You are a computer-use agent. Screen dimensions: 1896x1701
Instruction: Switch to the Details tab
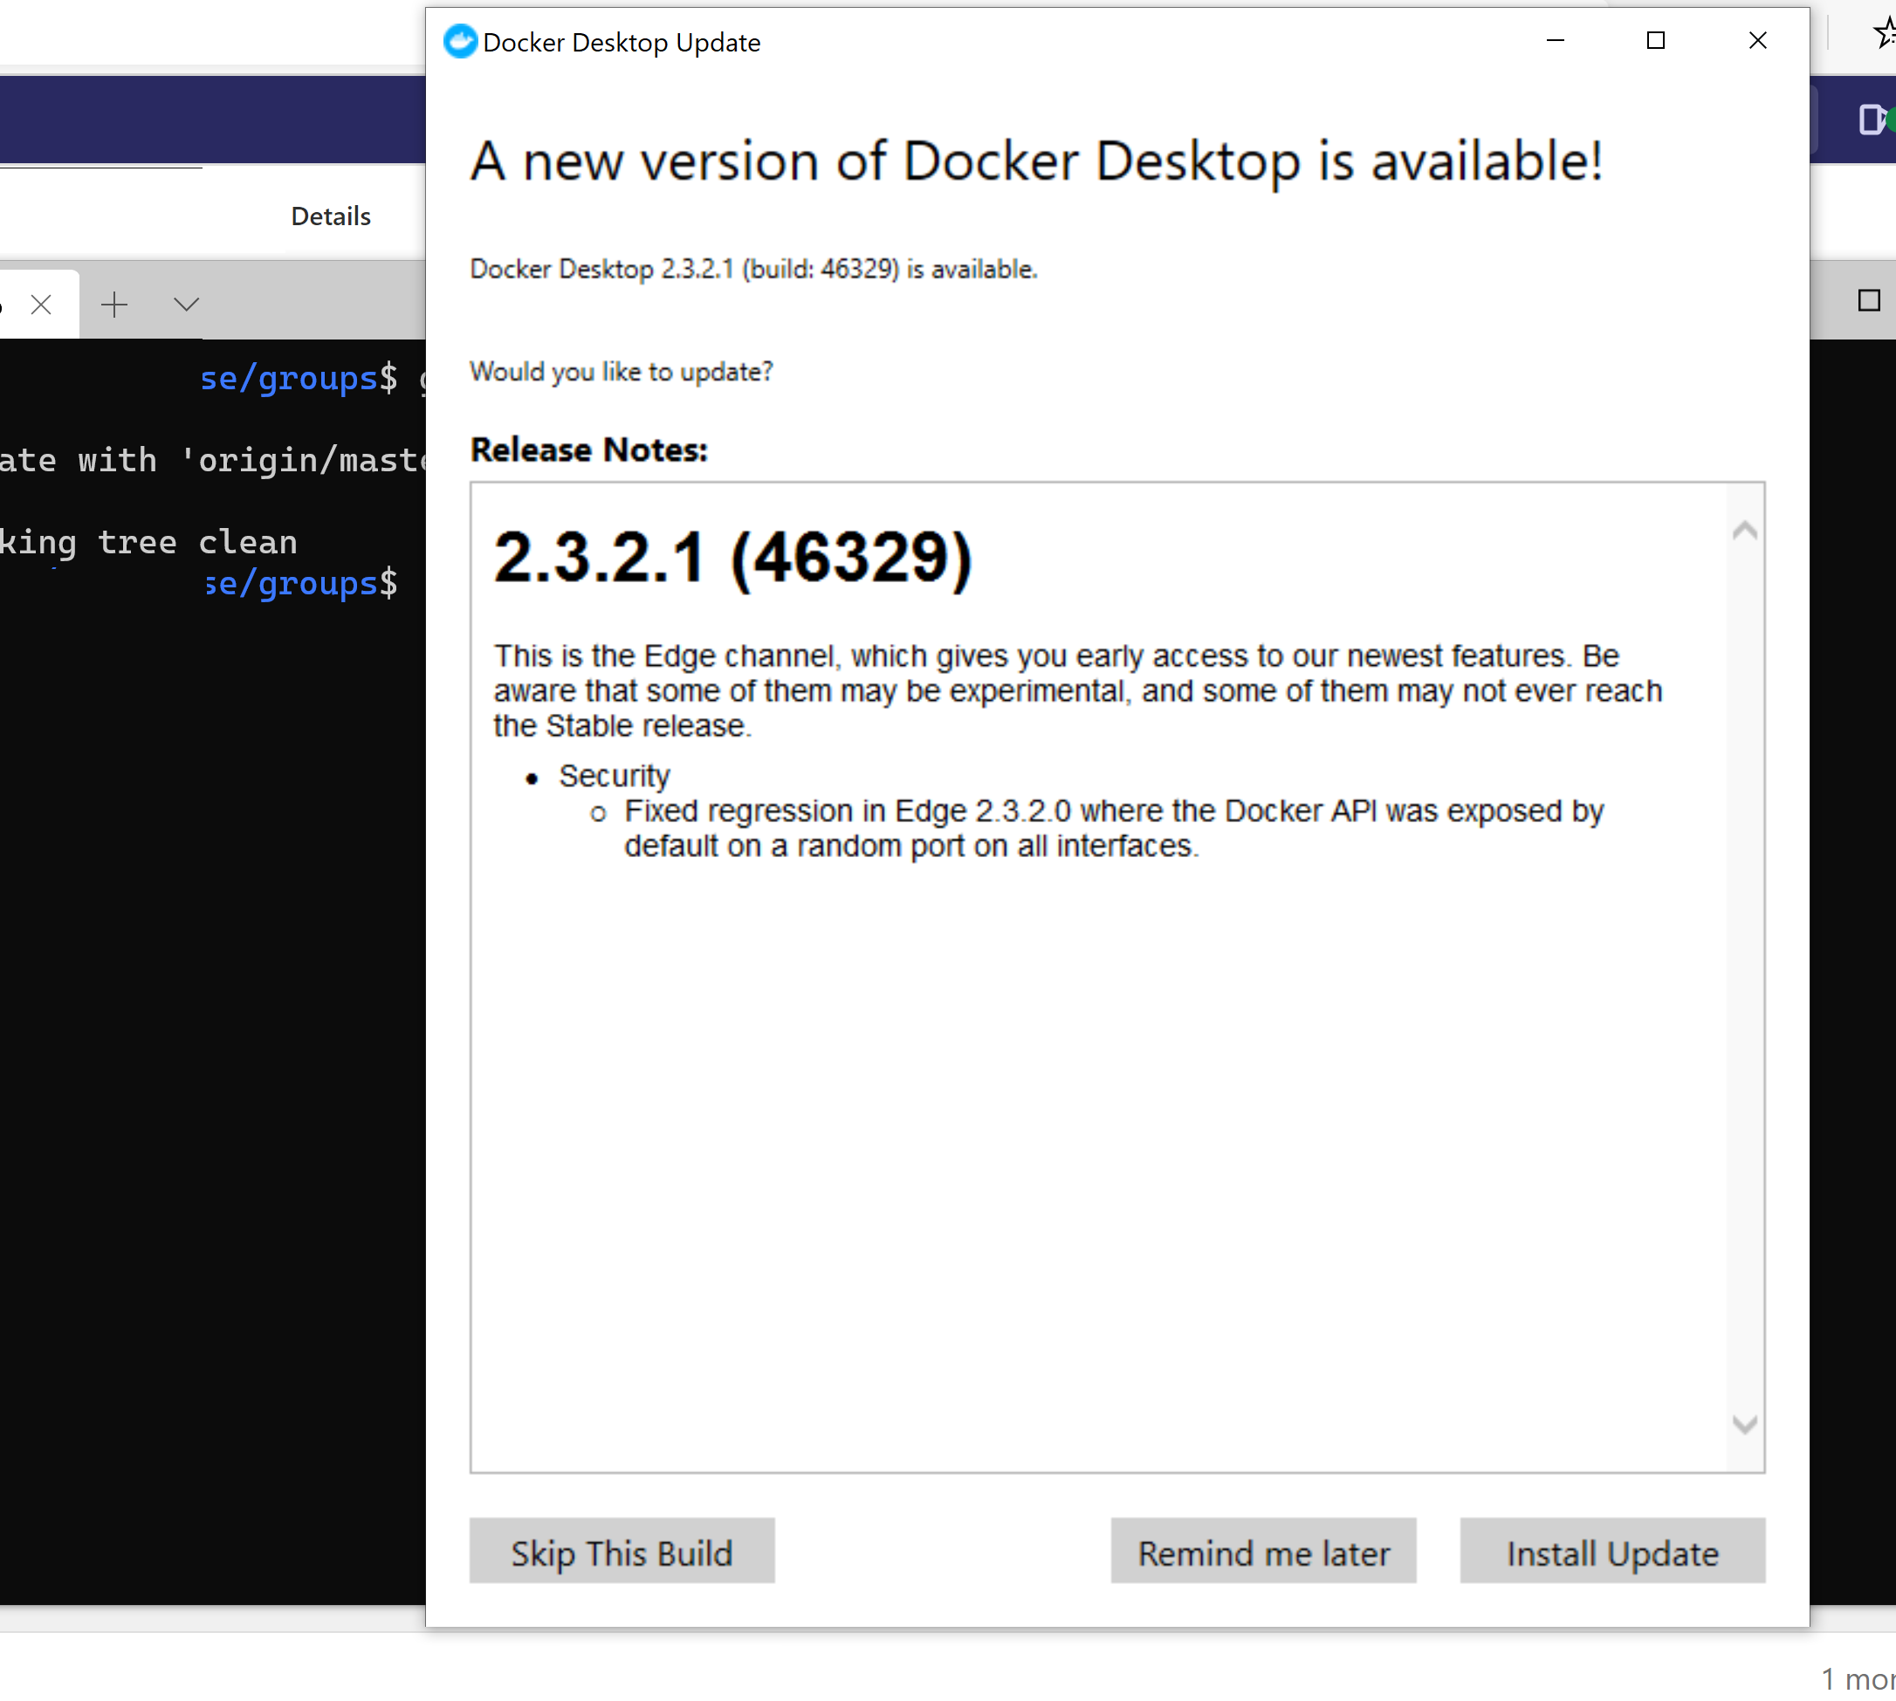[x=331, y=215]
